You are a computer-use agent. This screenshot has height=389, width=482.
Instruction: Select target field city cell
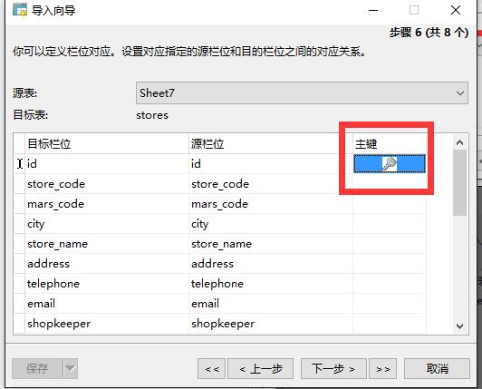107,224
